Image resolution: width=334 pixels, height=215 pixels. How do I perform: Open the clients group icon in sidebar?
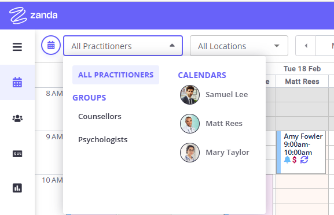pos(17,118)
